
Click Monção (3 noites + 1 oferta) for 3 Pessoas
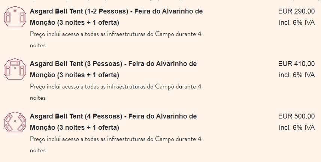click(75, 75)
